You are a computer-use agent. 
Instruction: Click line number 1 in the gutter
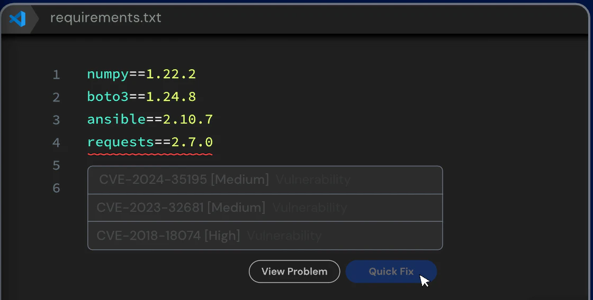pos(56,74)
